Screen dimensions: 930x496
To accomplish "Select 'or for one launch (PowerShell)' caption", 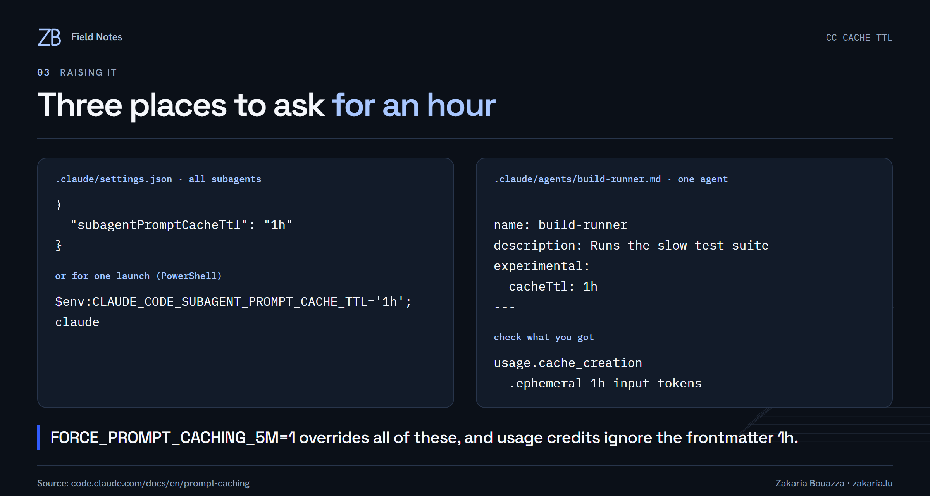I will [138, 276].
